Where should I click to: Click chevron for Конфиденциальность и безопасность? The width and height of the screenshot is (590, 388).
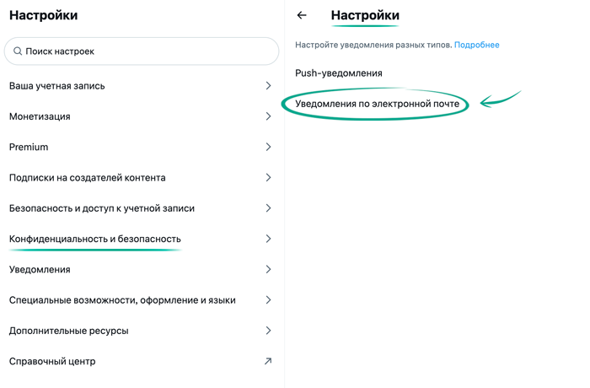(268, 239)
